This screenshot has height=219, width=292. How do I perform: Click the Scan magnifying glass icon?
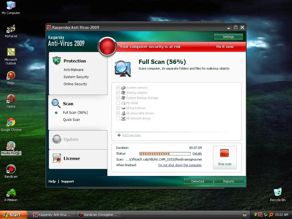[56, 103]
